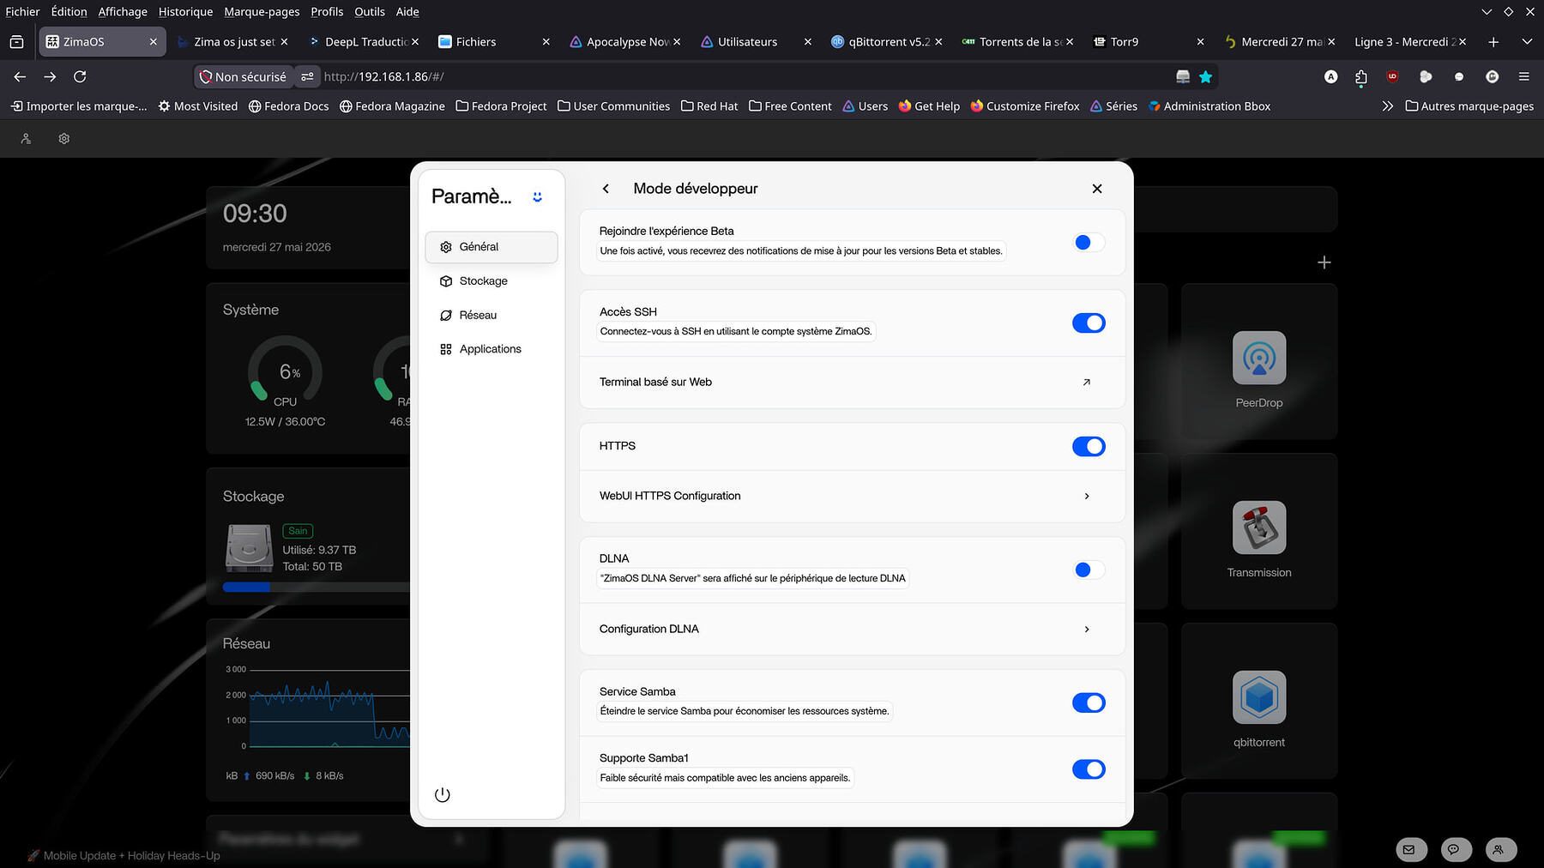
Task: Select Stockage in the settings sidebar
Action: 492,281
